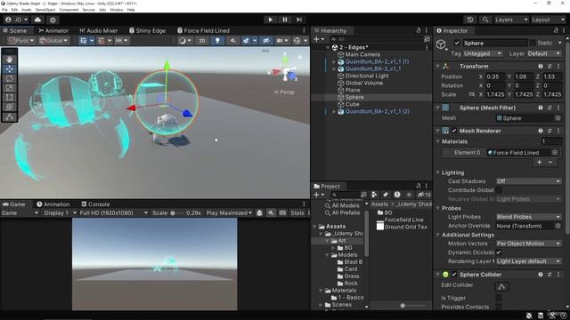Enable or disable Mesh Renderer checkbox
The width and height of the screenshot is (570, 320).
[454, 131]
